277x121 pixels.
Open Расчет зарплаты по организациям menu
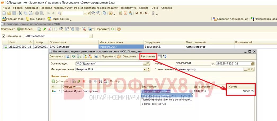pos(96,8)
